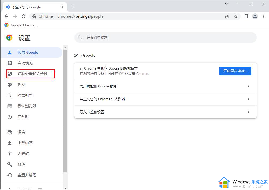Bookmark this page with the star
Viewport: 269px width, 190px height.
tap(236, 16)
